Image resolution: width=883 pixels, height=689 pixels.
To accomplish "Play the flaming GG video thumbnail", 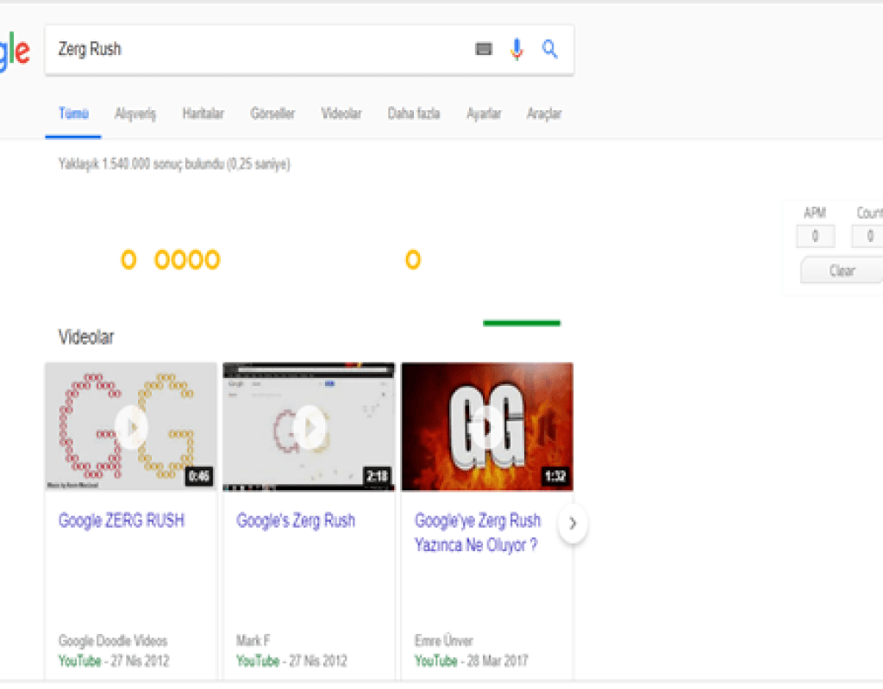I will [487, 427].
